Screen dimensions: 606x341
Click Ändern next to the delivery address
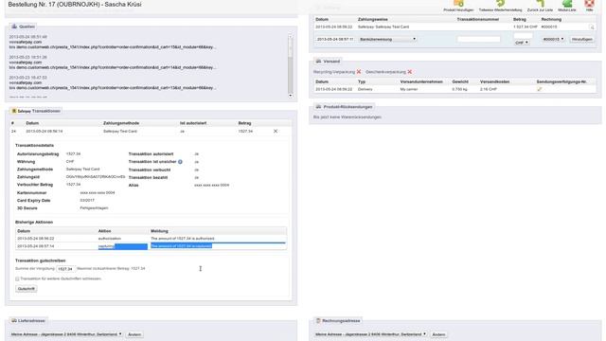(134, 334)
